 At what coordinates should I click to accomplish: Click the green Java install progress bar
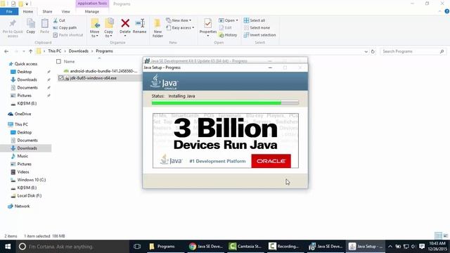pos(225,103)
